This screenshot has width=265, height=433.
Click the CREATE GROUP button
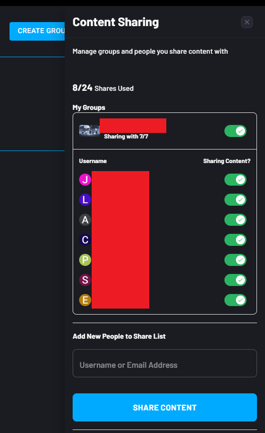(x=37, y=31)
